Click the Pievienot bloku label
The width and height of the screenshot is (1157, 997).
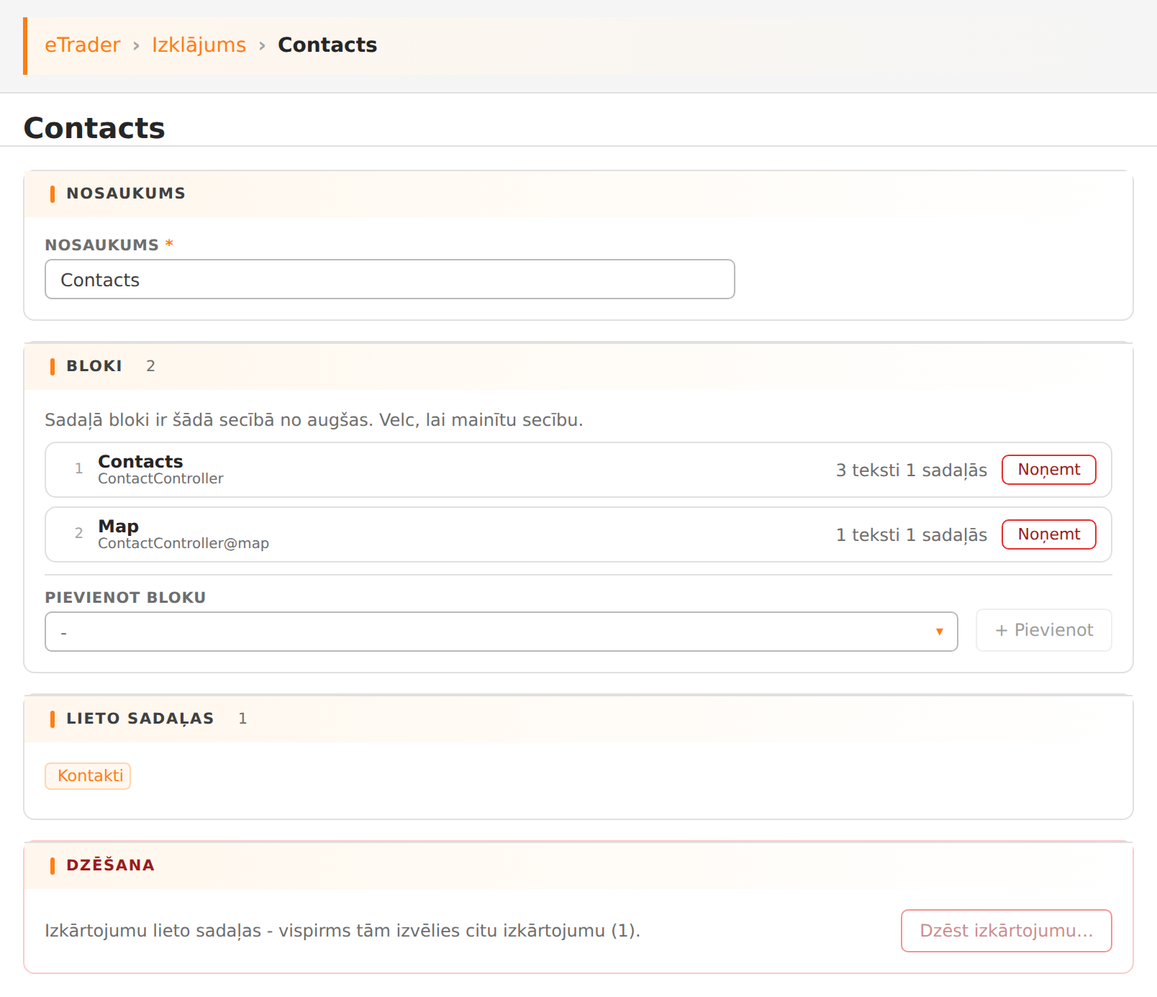click(x=126, y=597)
